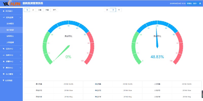Open 基本概况 in the sidebar
The image size is (203, 101).
[x=10, y=24]
